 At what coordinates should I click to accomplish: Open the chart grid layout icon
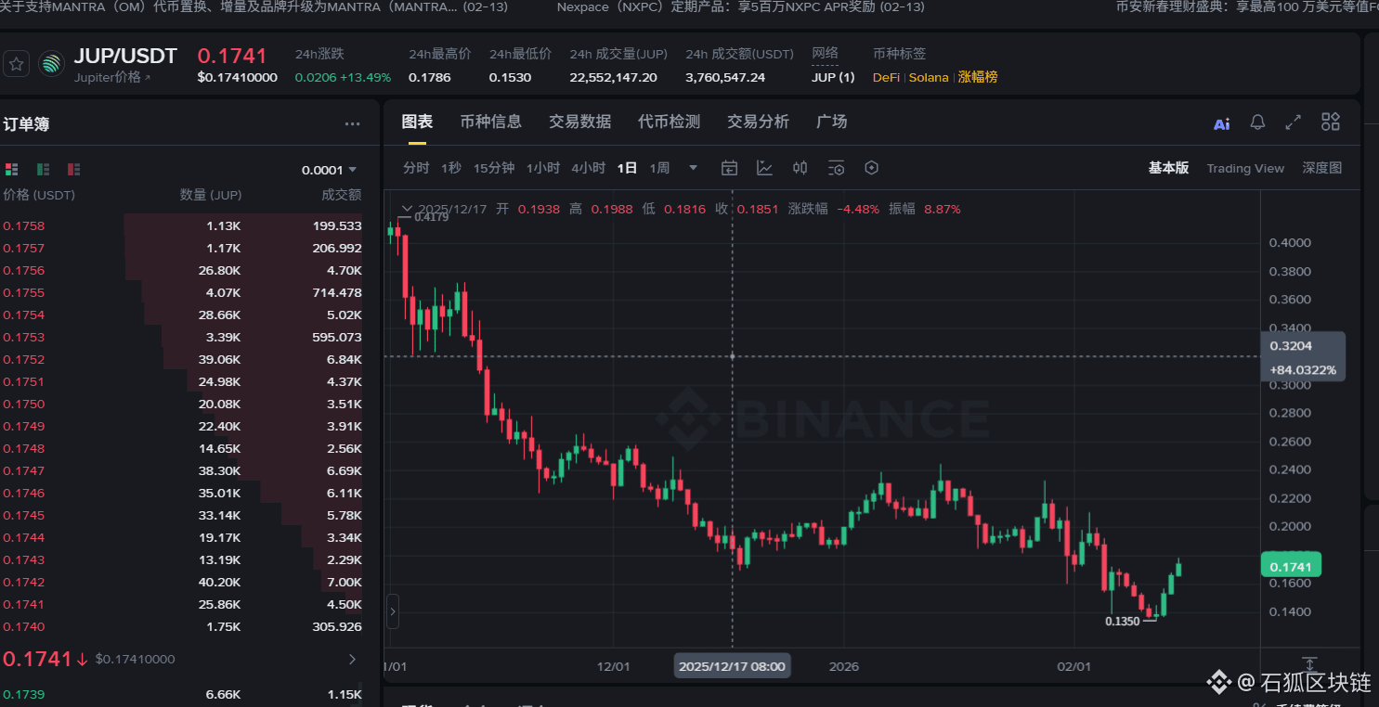[x=1331, y=122]
